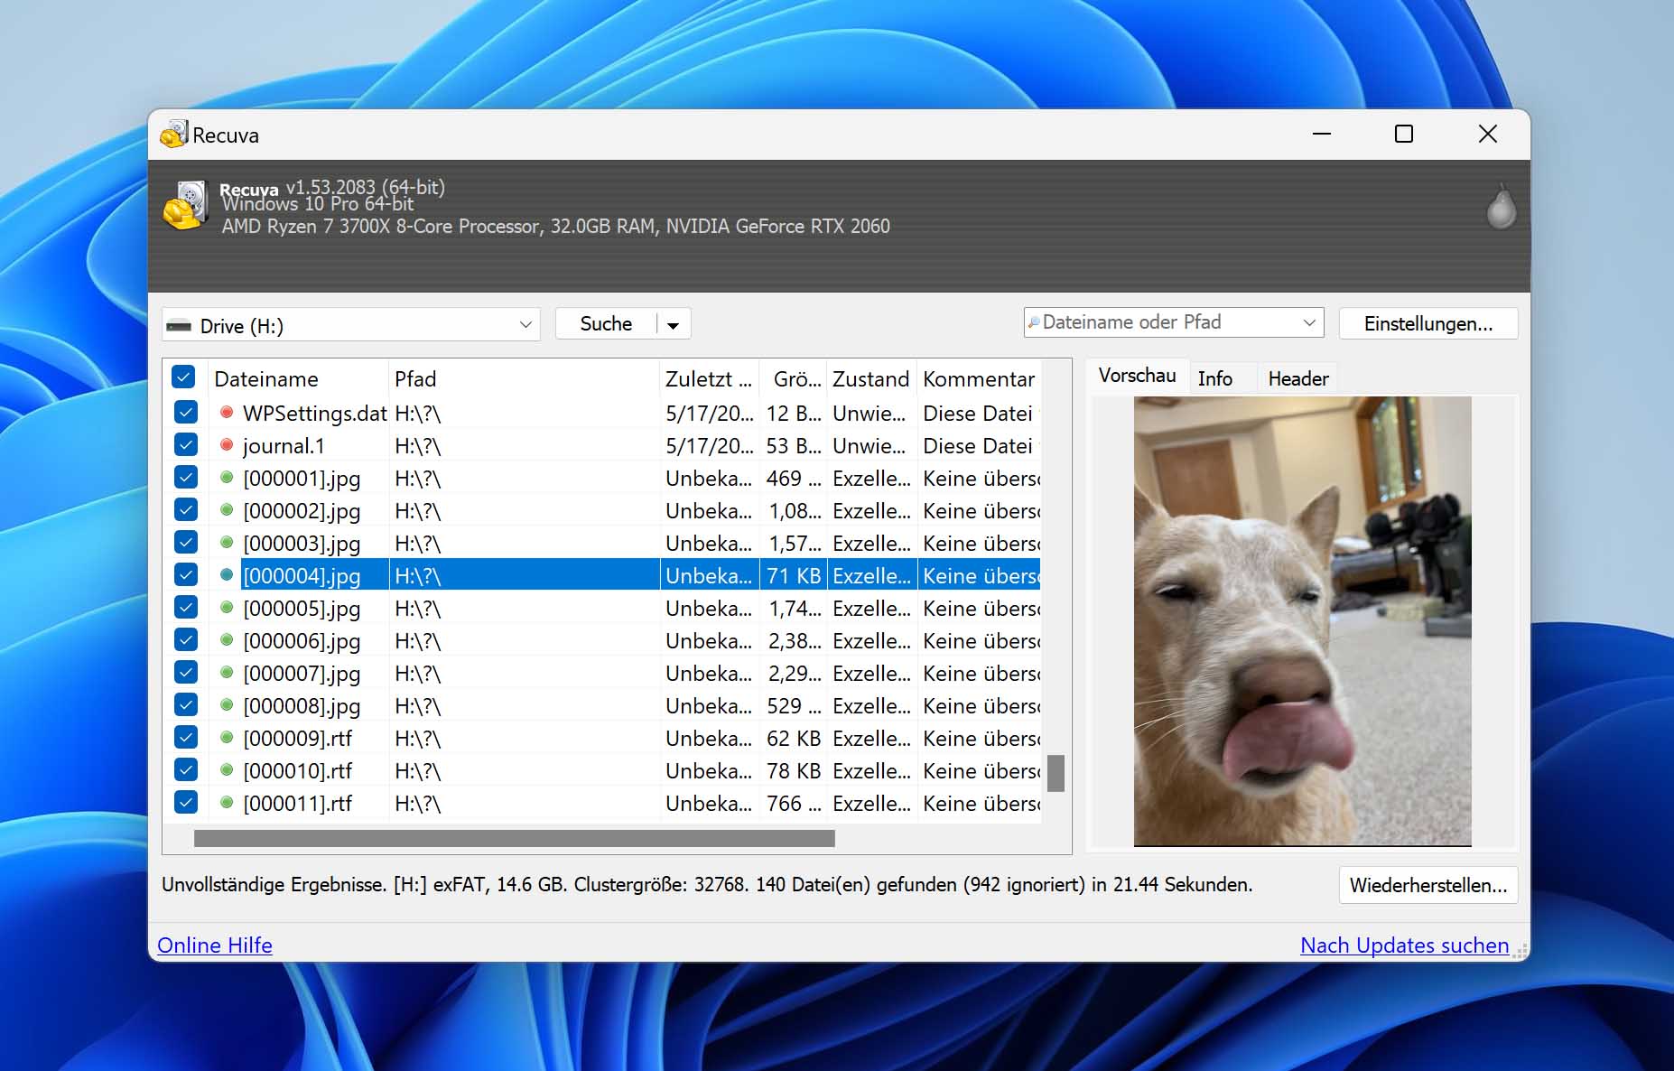Click the green status dot of [000011].rtf

[x=227, y=803]
